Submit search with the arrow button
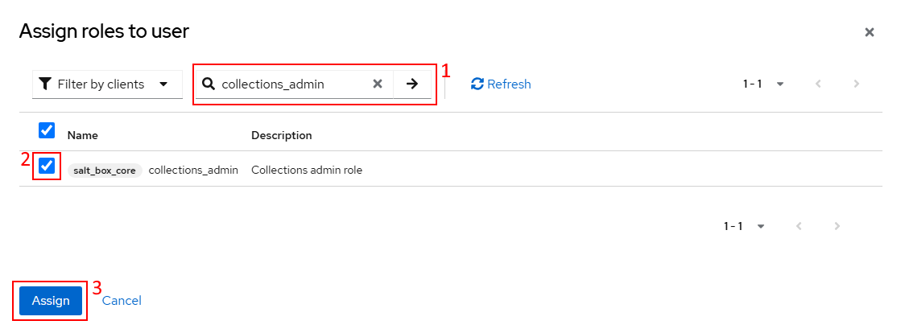 coord(412,84)
